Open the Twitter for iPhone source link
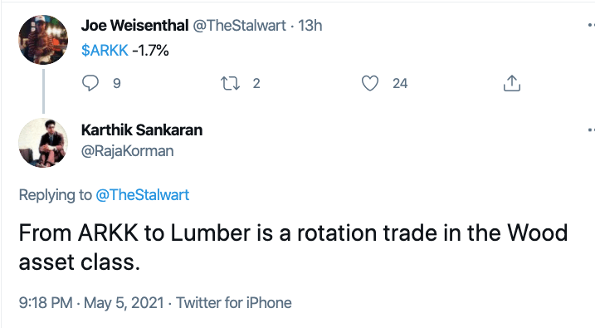This screenshot has width=595, height=328. (234, 303)
